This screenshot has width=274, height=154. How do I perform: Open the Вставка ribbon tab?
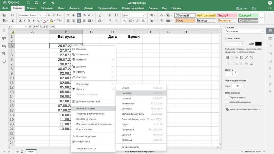click(x=31, y=8)
